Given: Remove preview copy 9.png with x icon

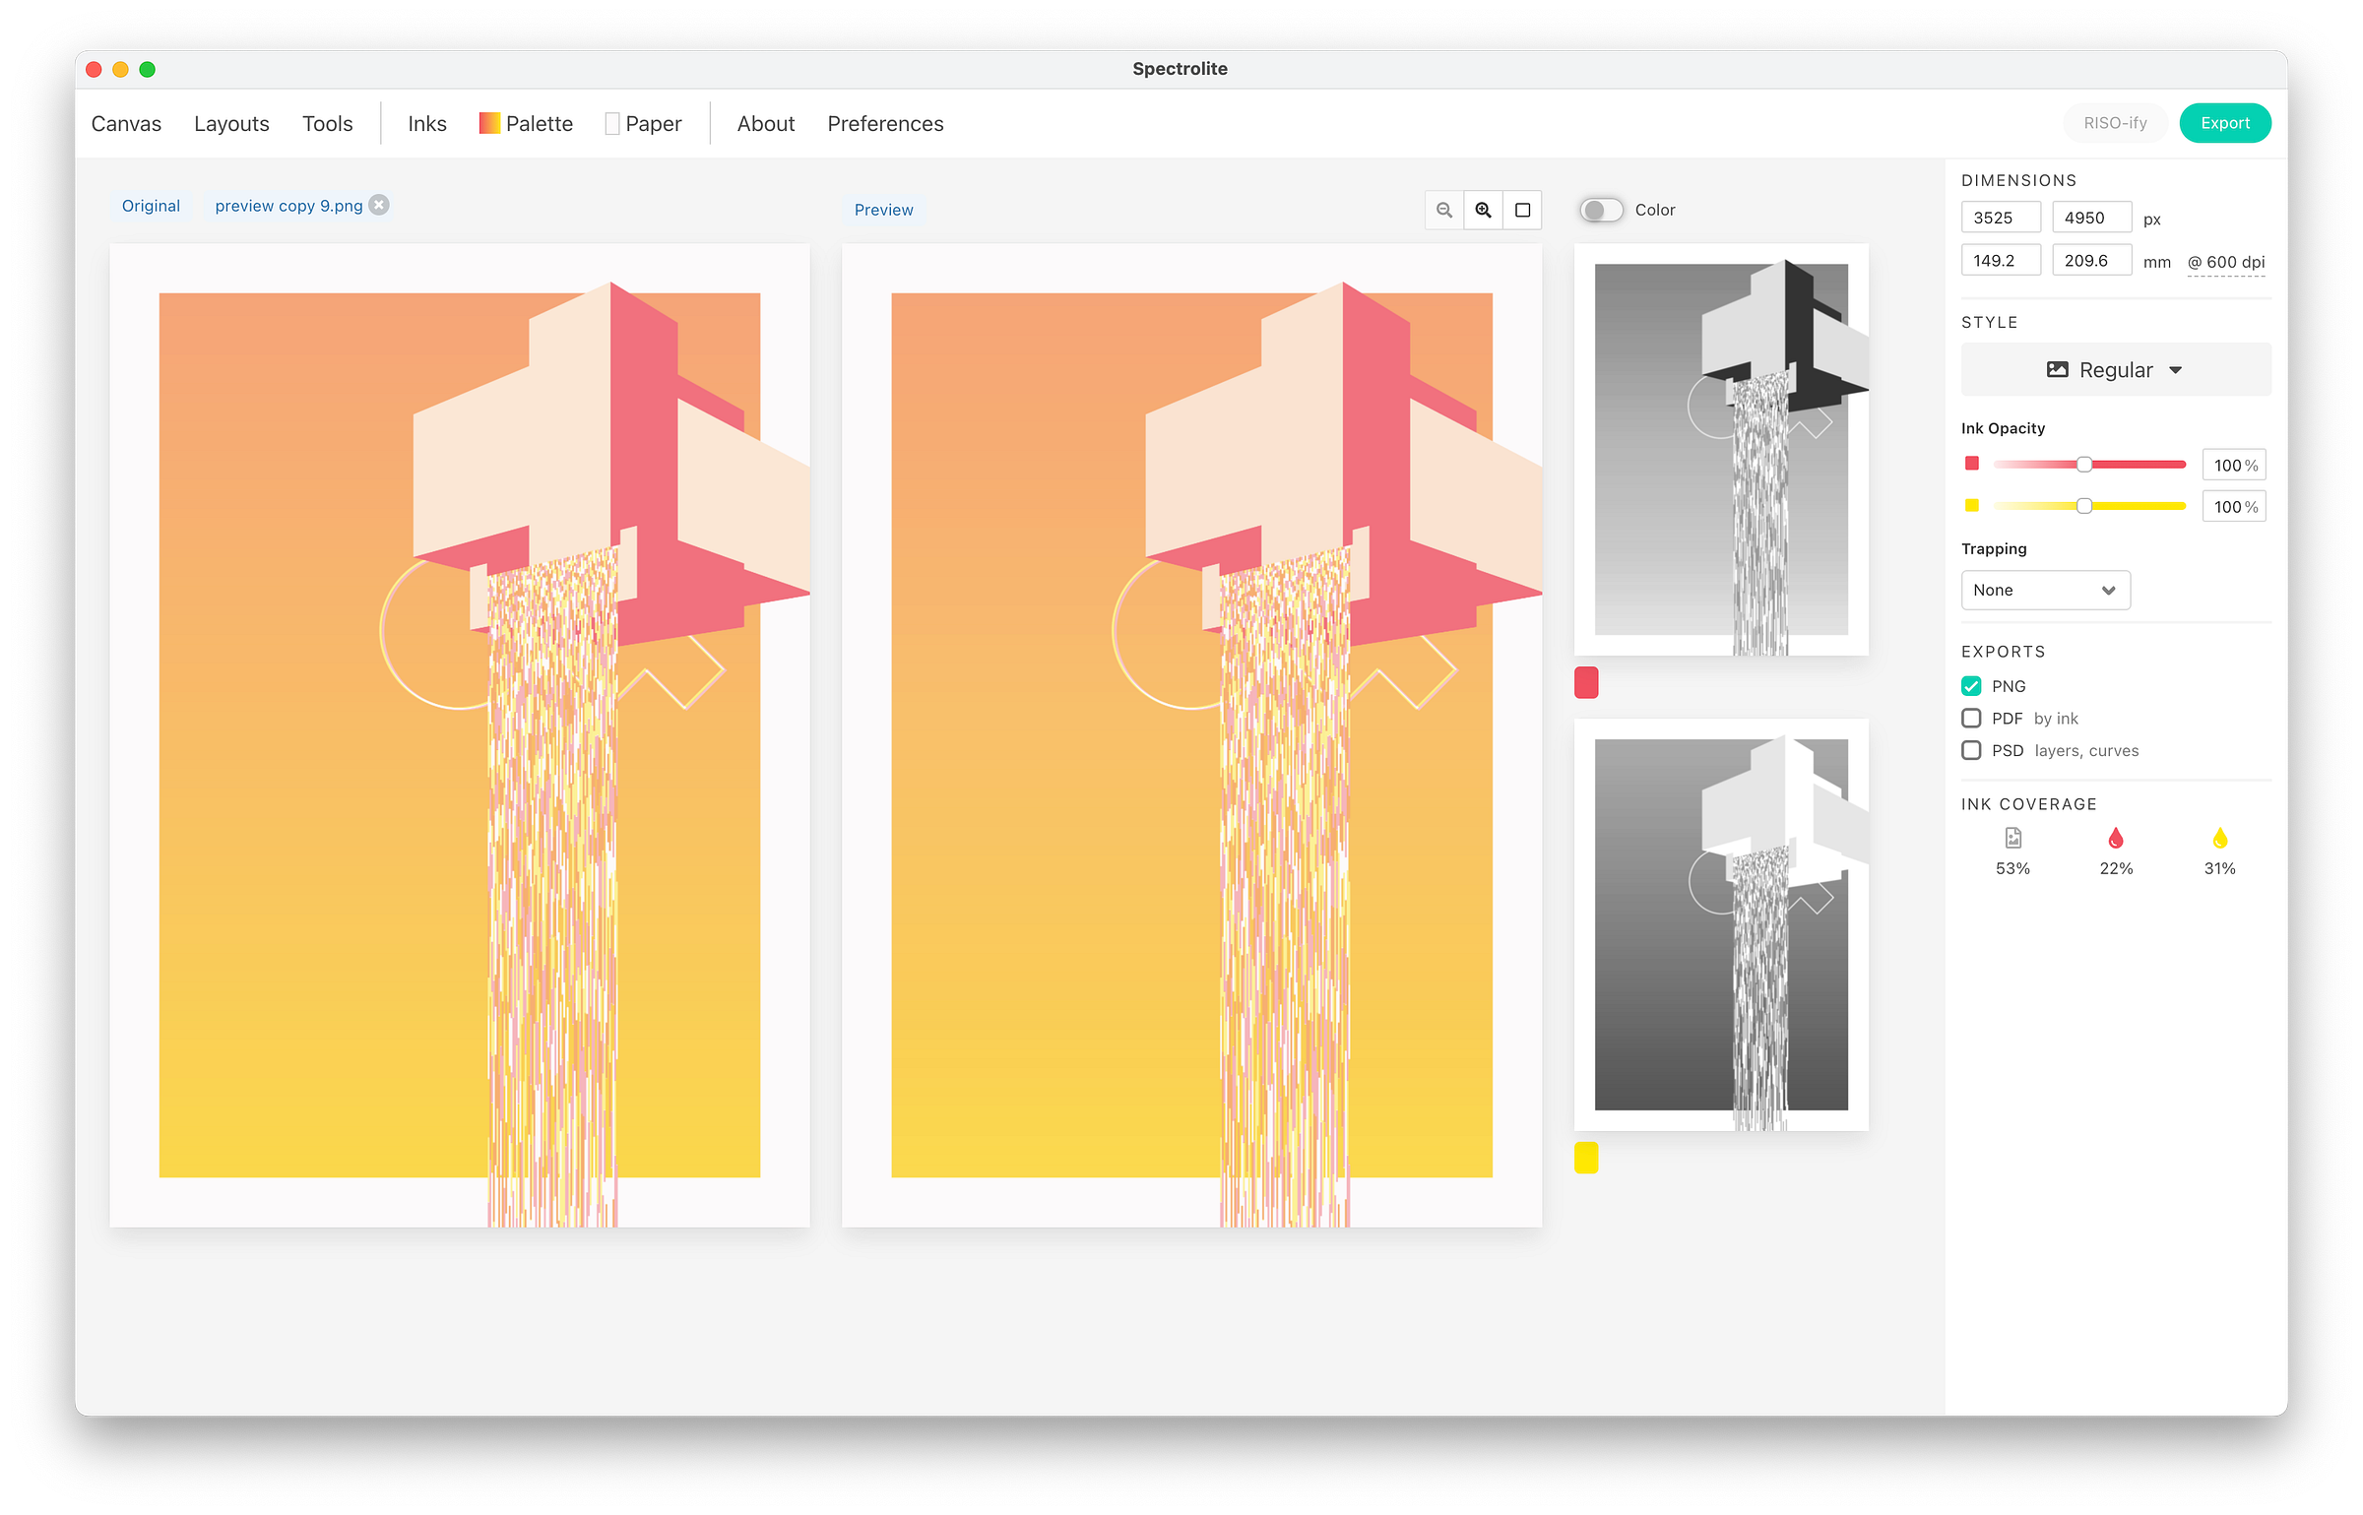Looking at the screenshot, I should click(379, 205).
